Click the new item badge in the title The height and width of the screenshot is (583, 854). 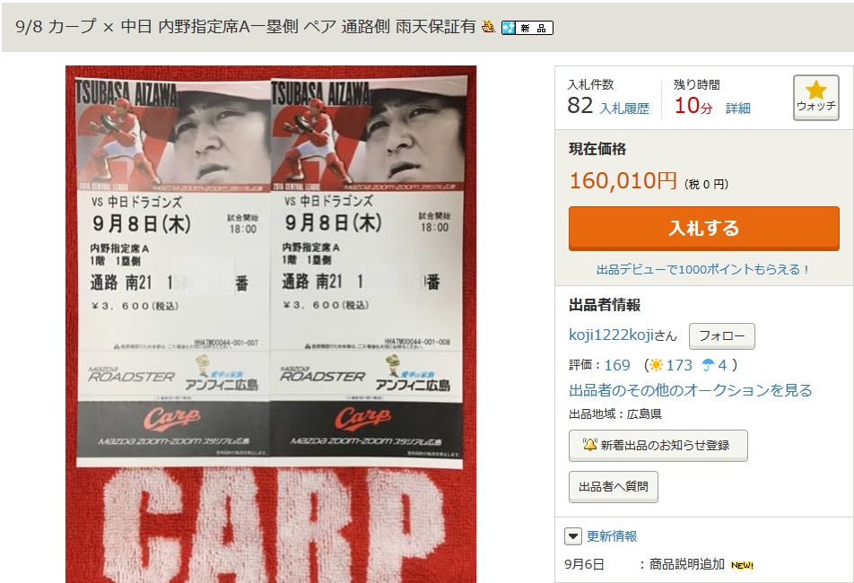pyautogui.click(x=527, y=28)
